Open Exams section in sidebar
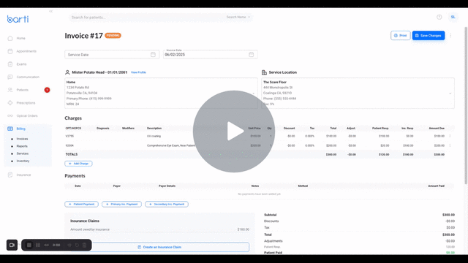Image resolution: width=468 pixels, height=263 pixels. pyautogui.click(x=21, y=64)
